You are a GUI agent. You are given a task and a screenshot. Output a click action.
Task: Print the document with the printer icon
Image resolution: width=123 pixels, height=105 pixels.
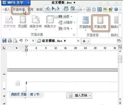pos(10,41)
